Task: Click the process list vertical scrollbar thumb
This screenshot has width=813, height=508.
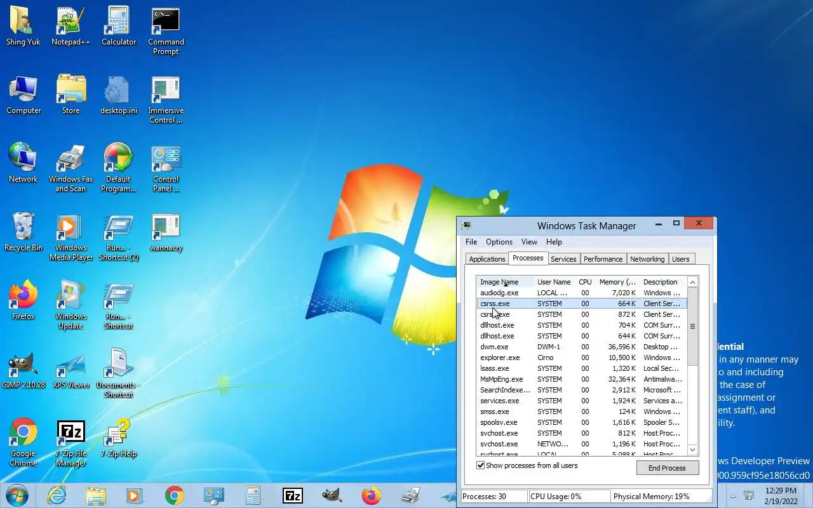Action: (x=693, y=326)
